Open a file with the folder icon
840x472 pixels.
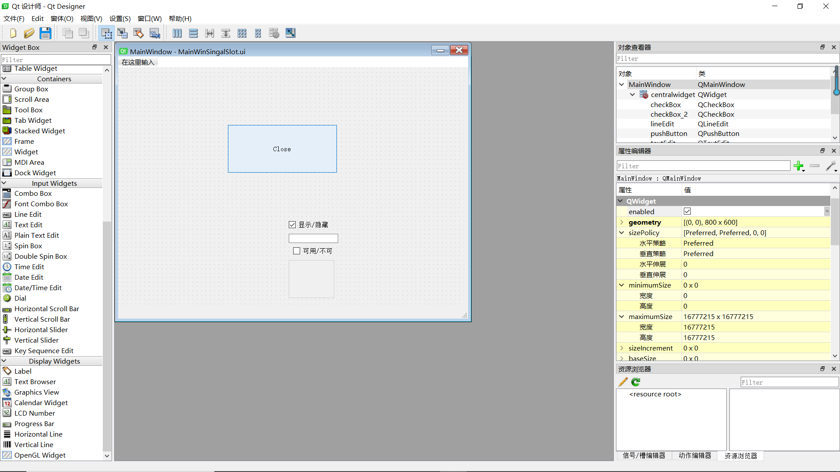(x=29, y=33)
